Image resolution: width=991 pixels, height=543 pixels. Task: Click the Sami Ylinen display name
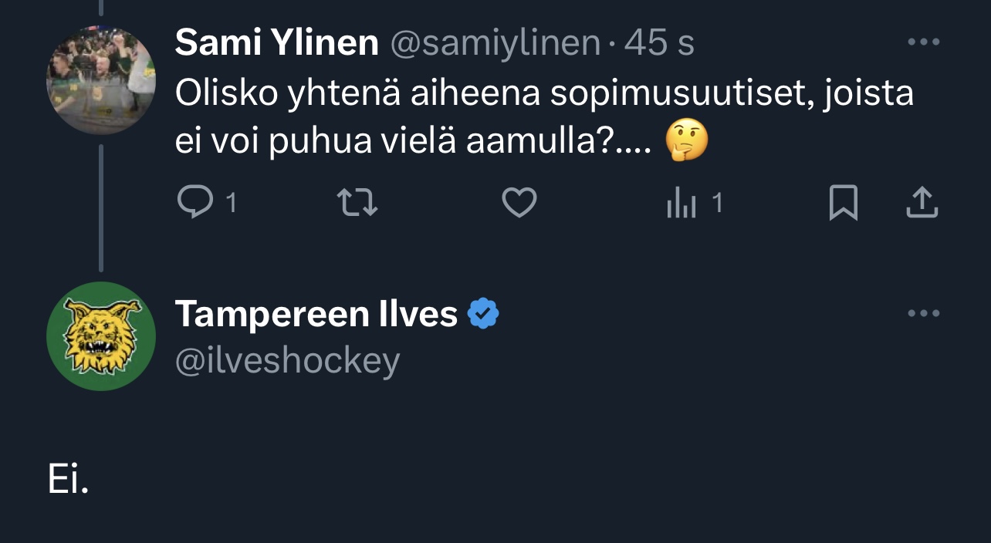pos(276,43)
